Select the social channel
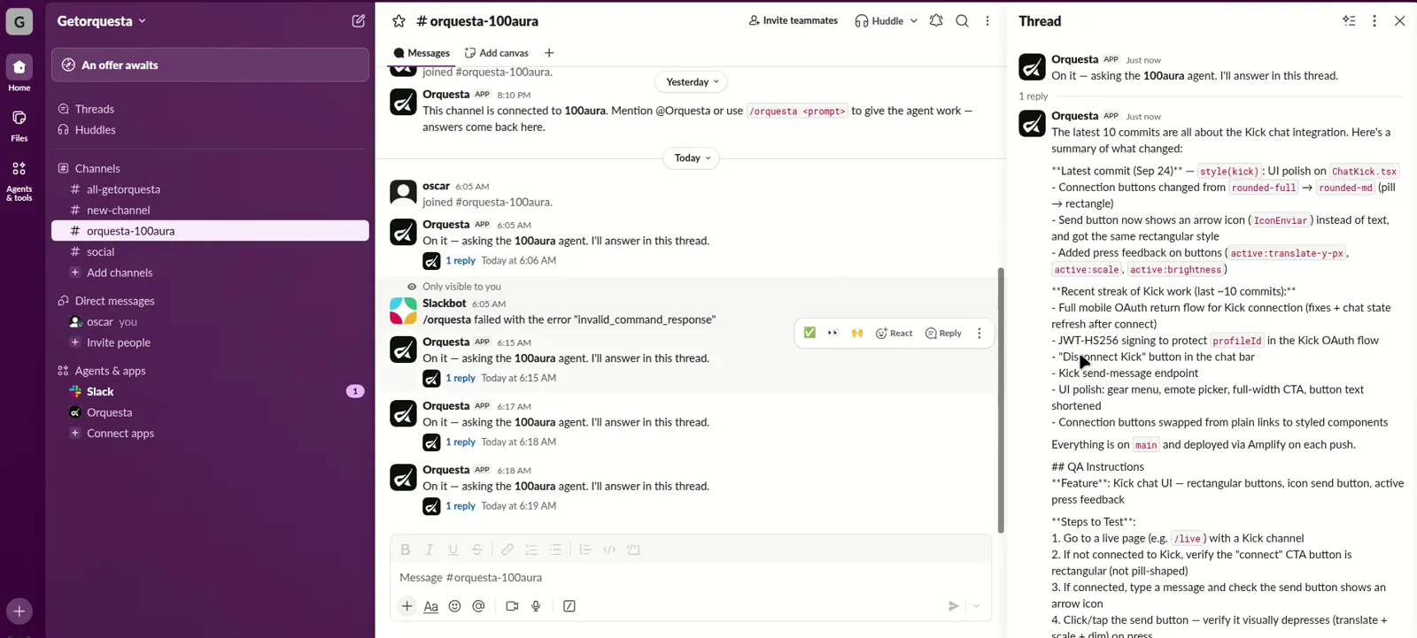The image size is (1417, 638). click(210, 252)
